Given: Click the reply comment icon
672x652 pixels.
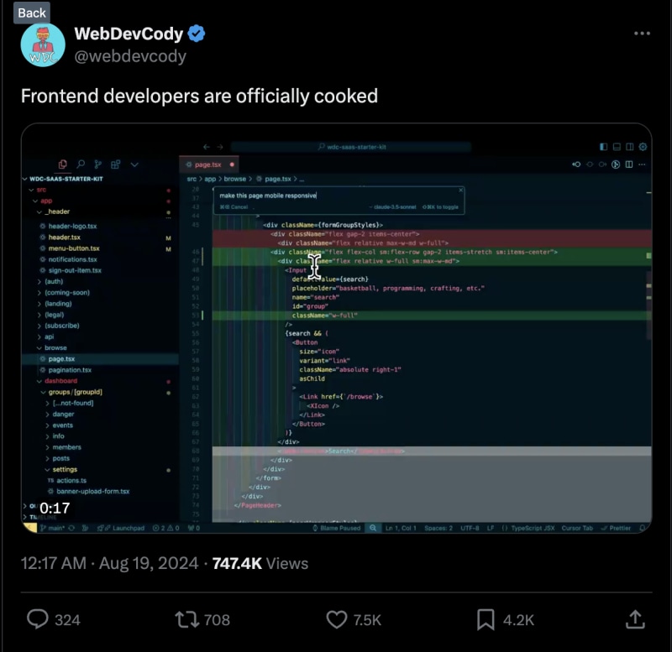Looking at the screenshot, I should [38, 619].
